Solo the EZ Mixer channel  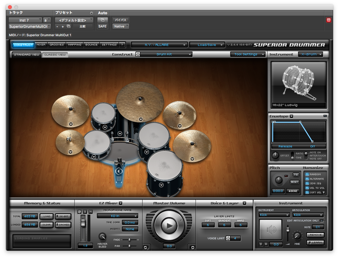85,212
